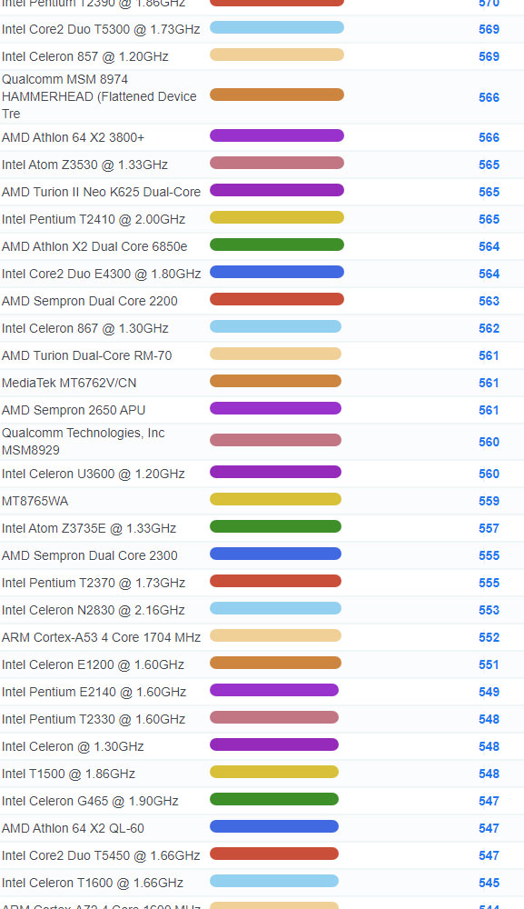
Task: Open Intel Celeron N2830 @ 2.16GHz link
Action: (x=94, y=610)
